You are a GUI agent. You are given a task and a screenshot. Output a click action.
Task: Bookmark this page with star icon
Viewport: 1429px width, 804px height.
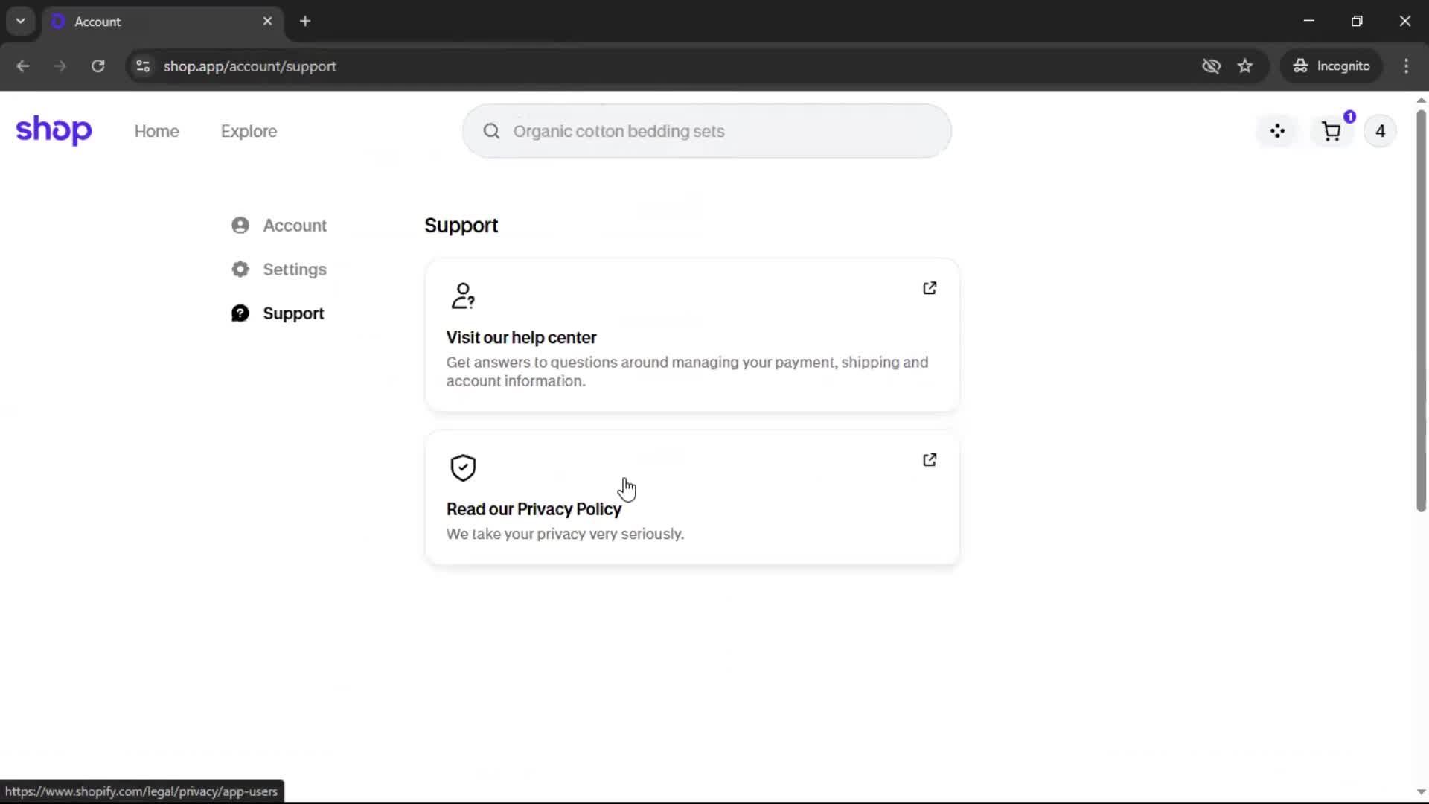(1245, 66)
